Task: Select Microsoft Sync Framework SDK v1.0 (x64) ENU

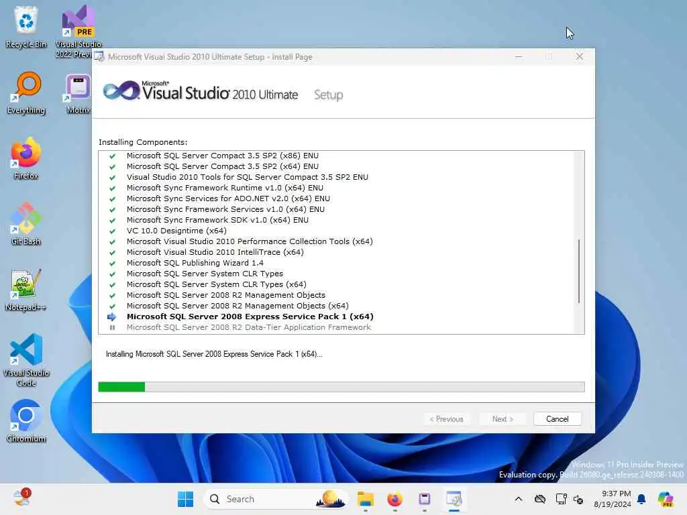Action: (x=218, y=220)
